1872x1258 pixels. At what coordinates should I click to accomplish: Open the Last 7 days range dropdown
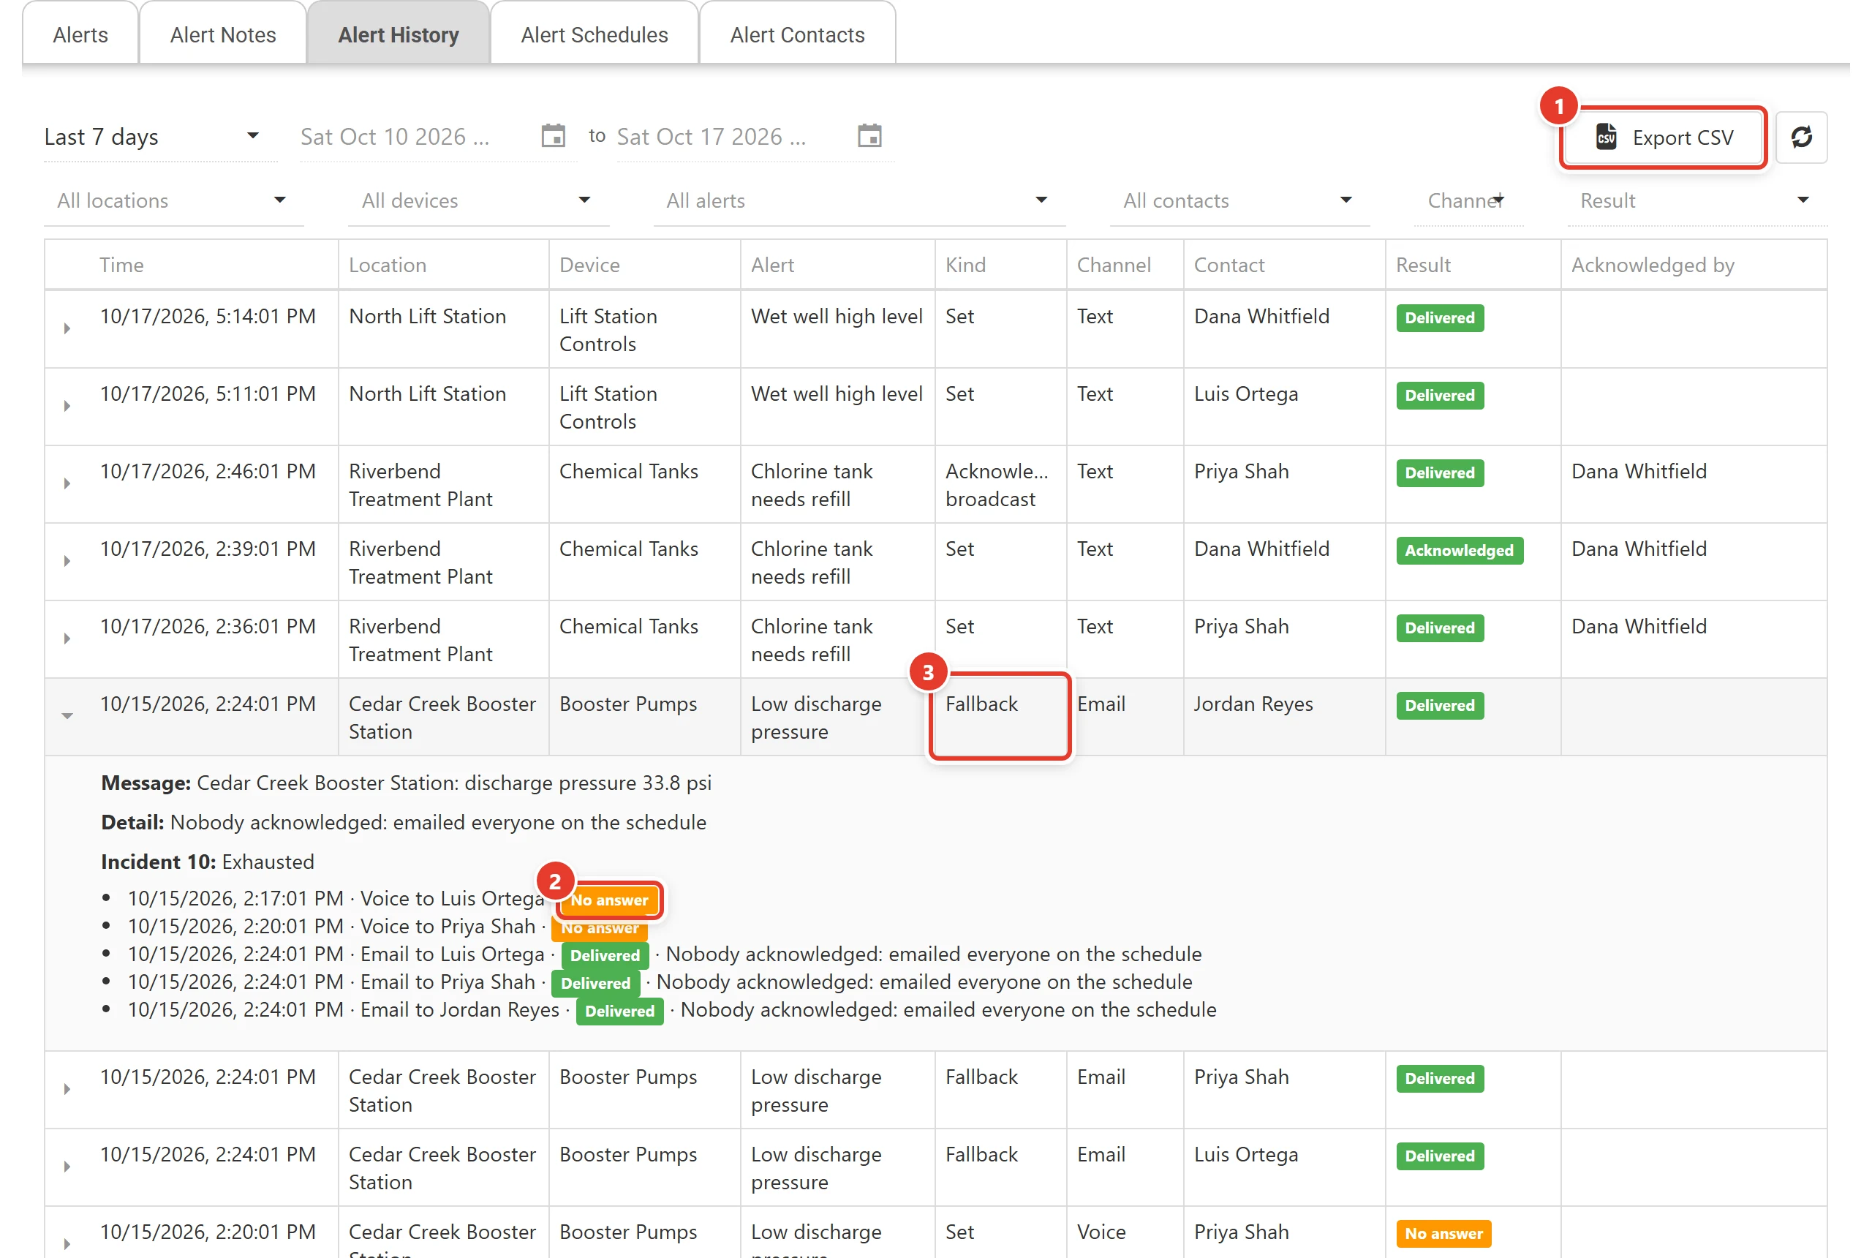tap(160, 138)
